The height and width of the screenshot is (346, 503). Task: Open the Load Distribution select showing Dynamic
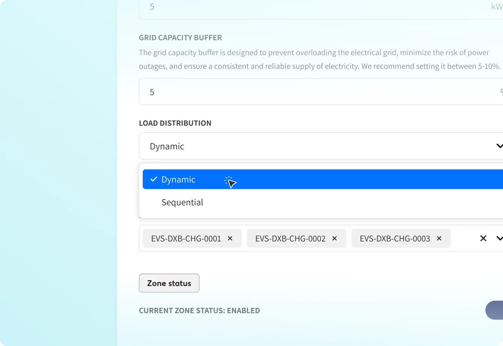pos(314,146)
